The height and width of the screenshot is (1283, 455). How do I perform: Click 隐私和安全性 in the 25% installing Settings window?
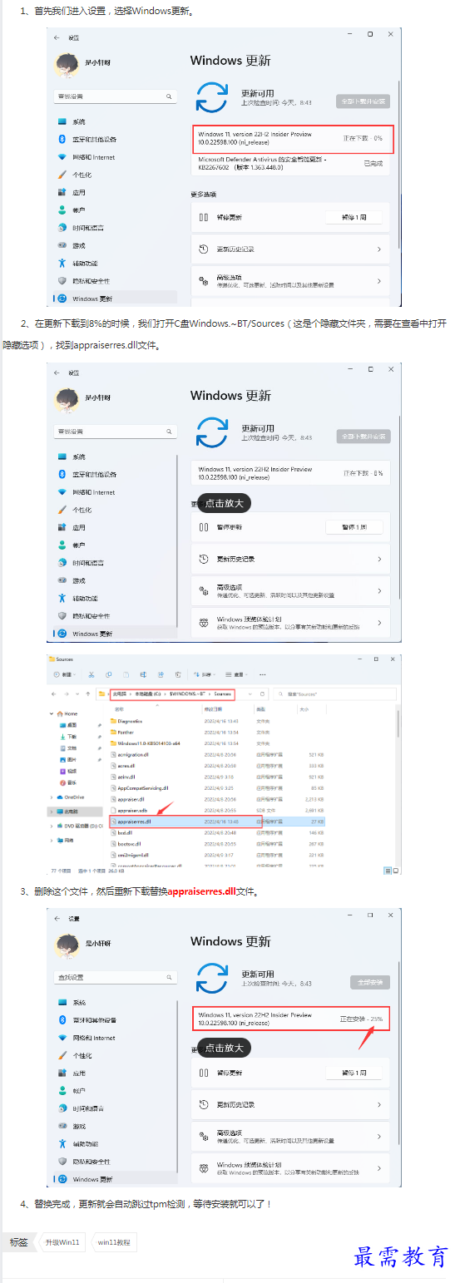[x=90, y=1162]
